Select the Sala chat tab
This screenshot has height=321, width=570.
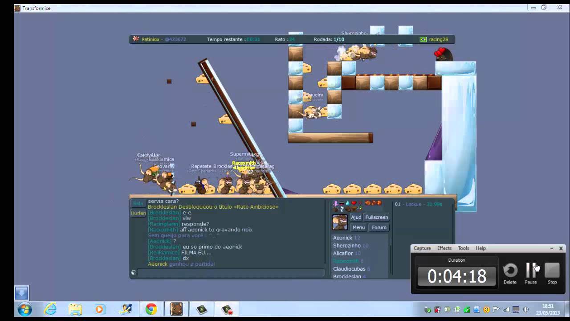138,203
